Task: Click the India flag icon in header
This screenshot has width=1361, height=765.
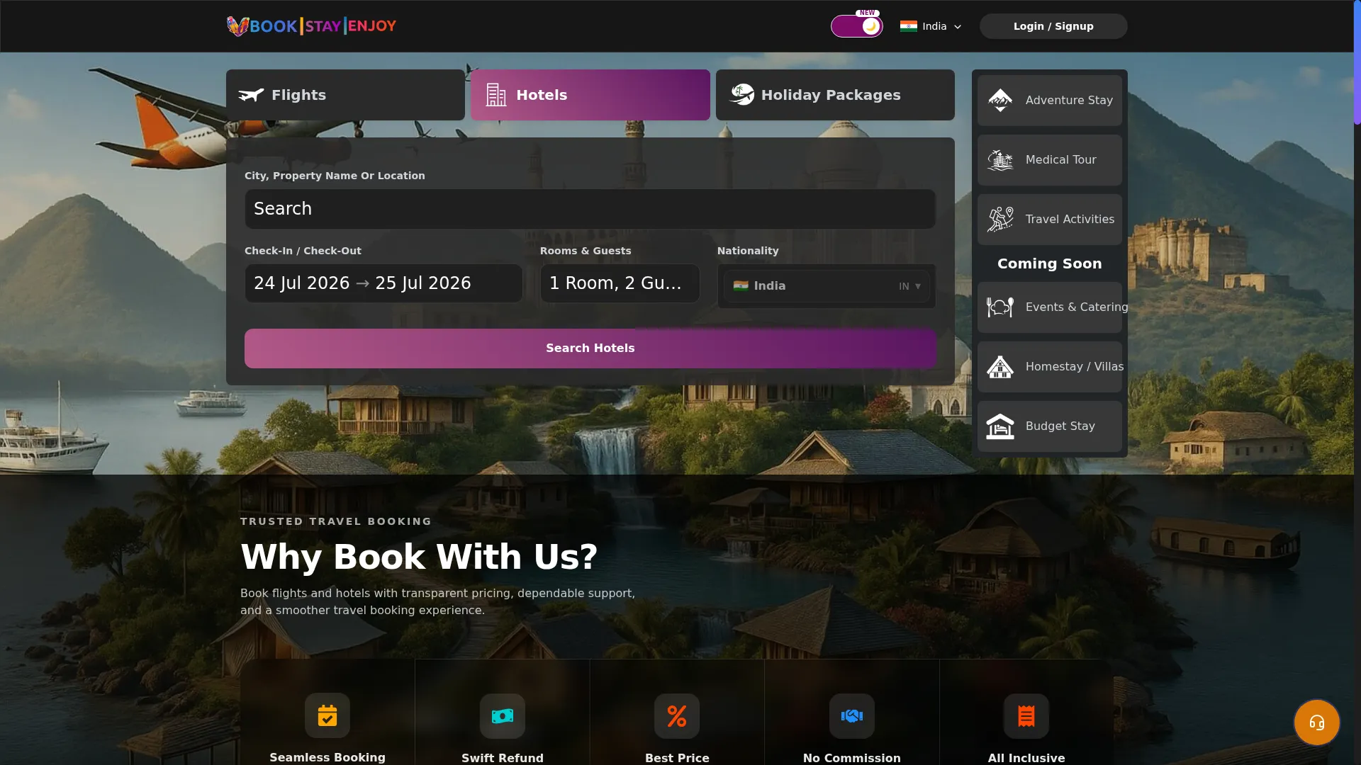Action: point(909,26)
